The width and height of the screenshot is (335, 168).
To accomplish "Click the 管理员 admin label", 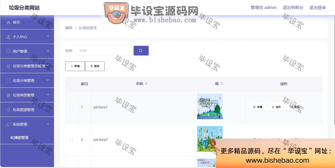I will coord(264,8).
